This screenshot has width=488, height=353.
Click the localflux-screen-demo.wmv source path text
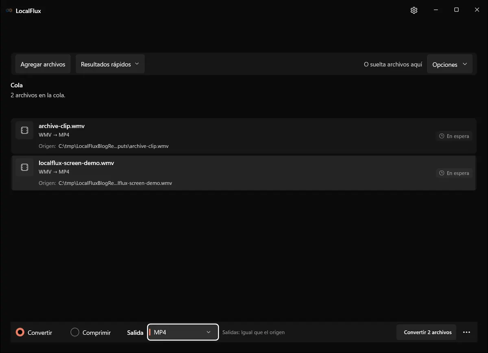[x=115, y=183]
